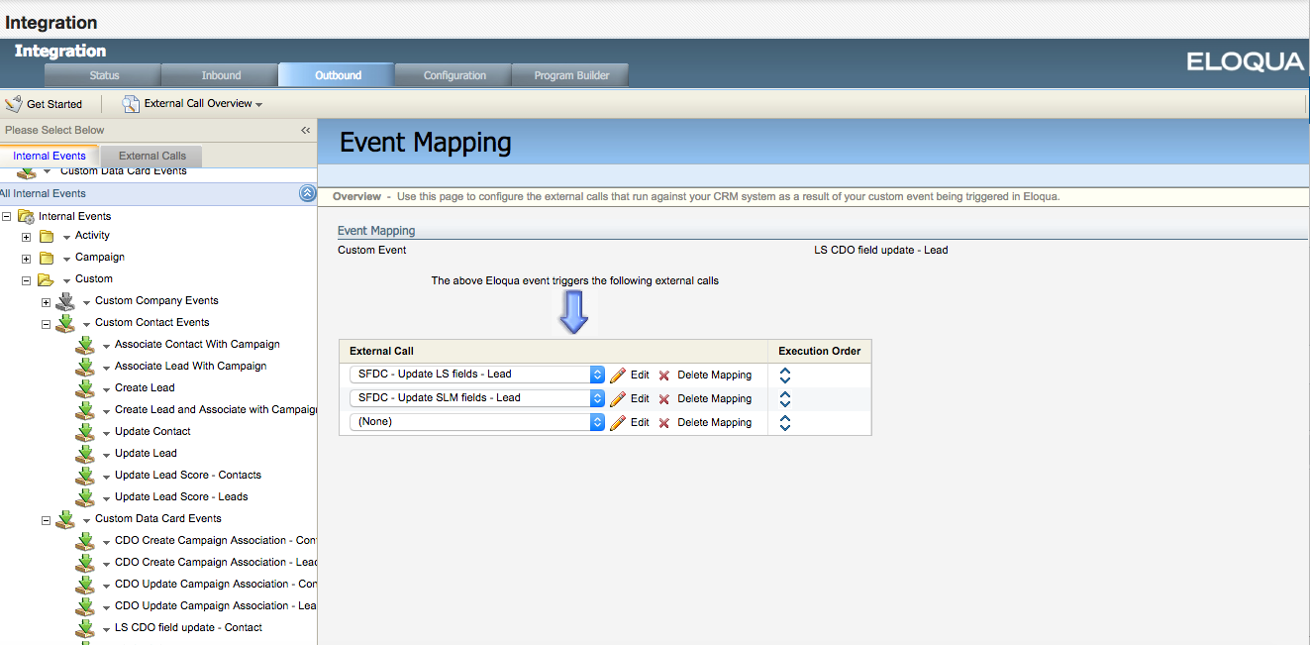This screenshot has height=645, width=1310.
Task: Click the Custom Contact Events green arrow icon
Action: (65, 323)
